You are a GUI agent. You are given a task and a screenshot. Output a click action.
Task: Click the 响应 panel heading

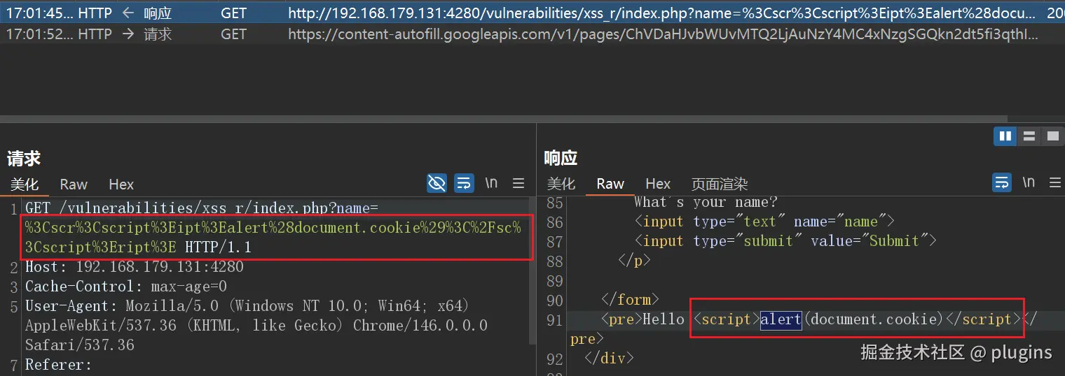click(561, 159)
